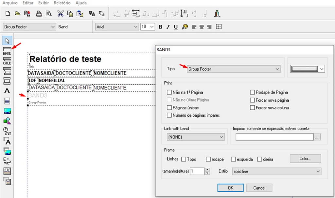Click the text label 'A' tool

click(7, 91)
